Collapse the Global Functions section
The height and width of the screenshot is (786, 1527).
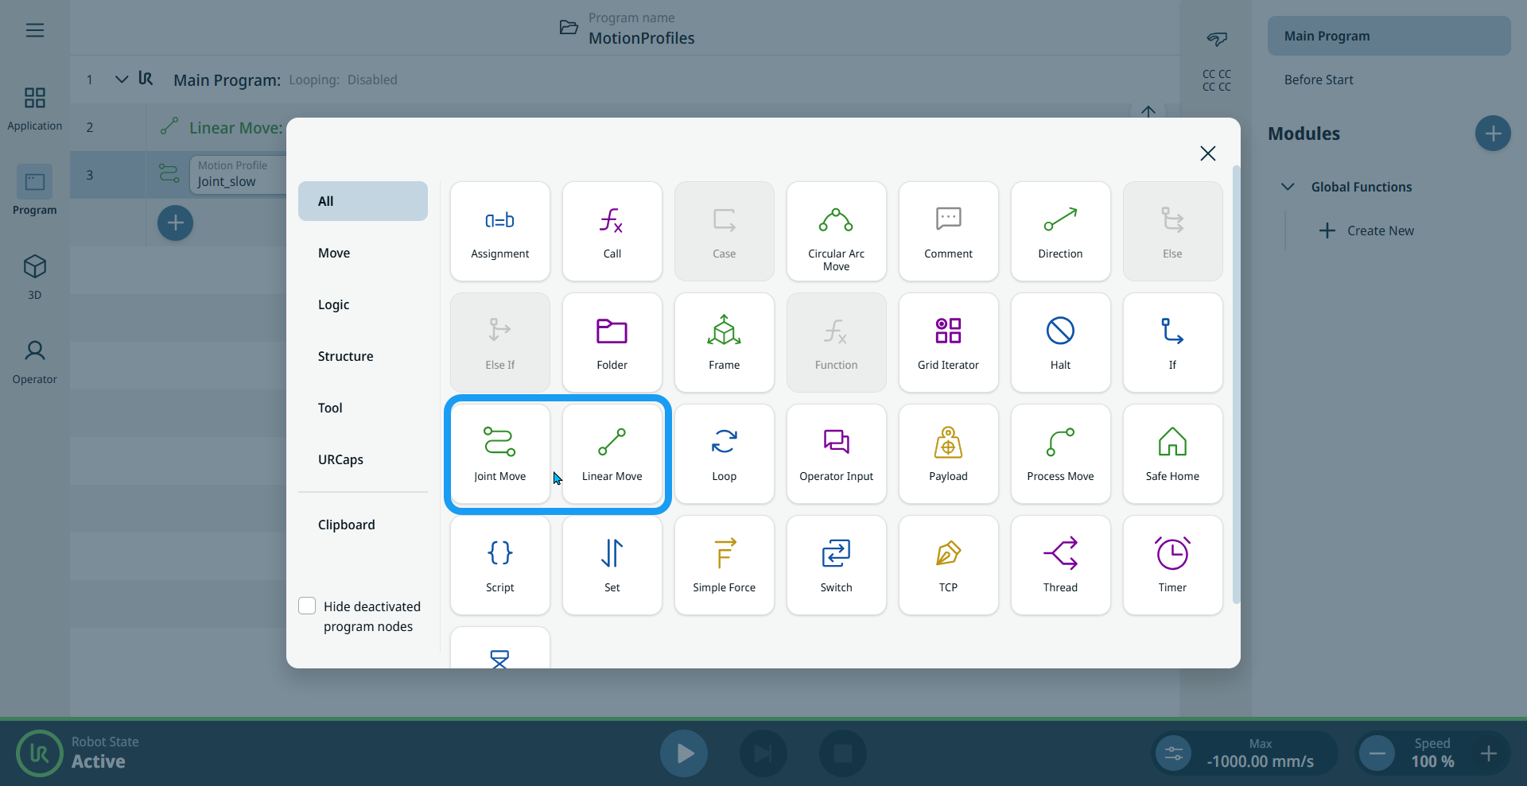(1288, 187)
